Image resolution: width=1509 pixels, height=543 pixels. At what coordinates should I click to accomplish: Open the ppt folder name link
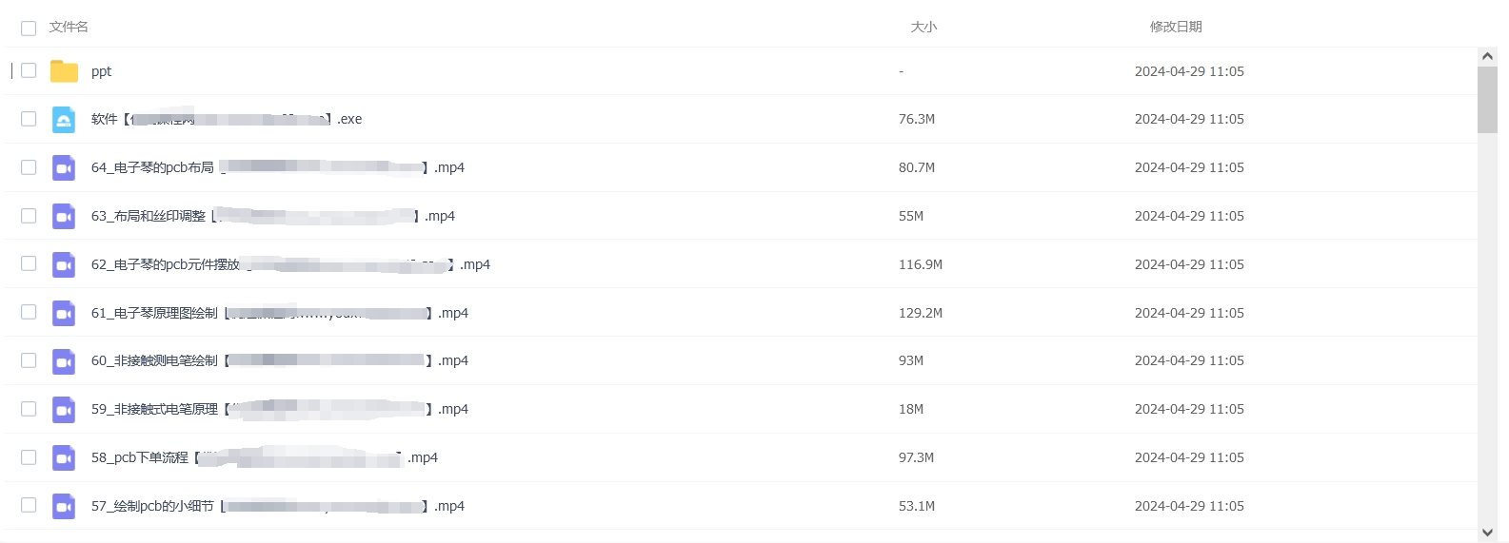pyautogui.click(x=101, y=71)
